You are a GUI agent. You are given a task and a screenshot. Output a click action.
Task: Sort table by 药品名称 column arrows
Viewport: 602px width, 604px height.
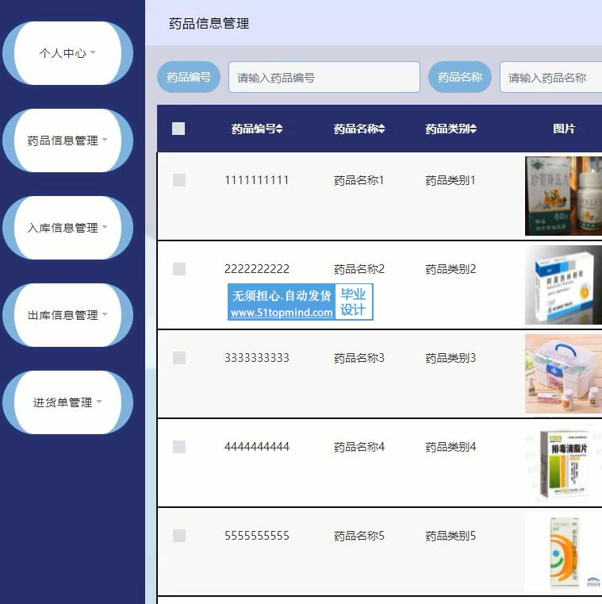[x=382, y=129]
